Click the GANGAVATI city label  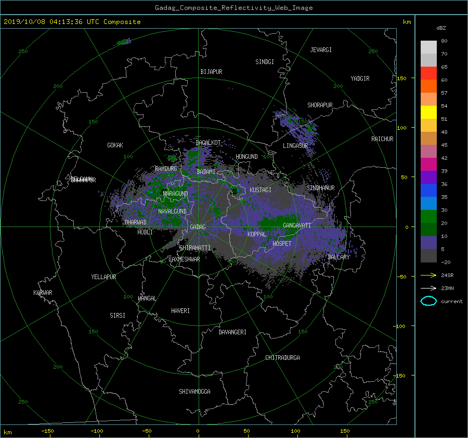click(x=297, y=226)
